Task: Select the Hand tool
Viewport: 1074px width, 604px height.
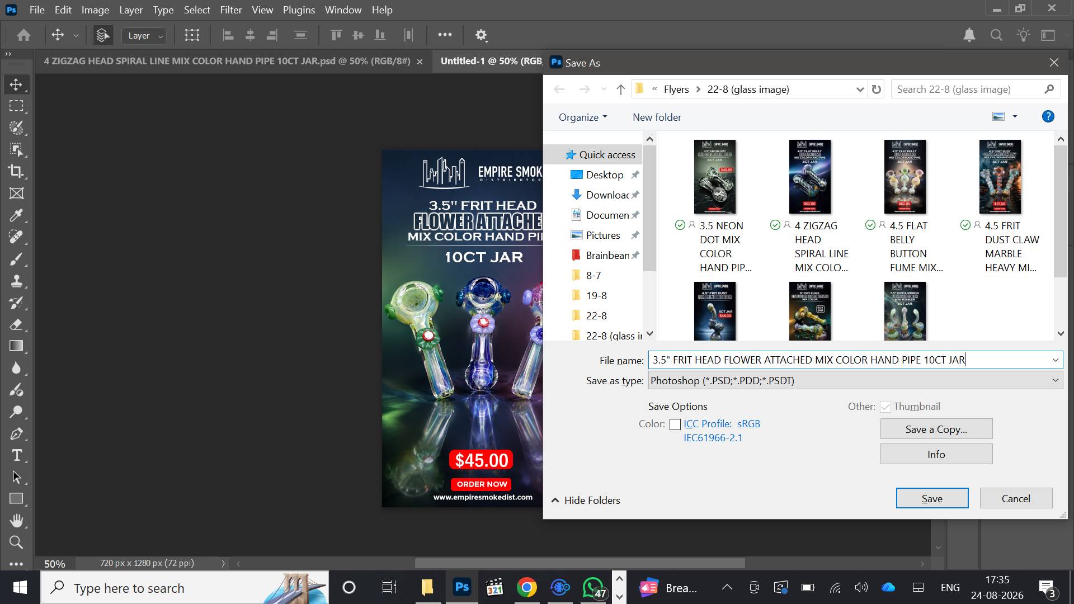Action: point(16,521)
